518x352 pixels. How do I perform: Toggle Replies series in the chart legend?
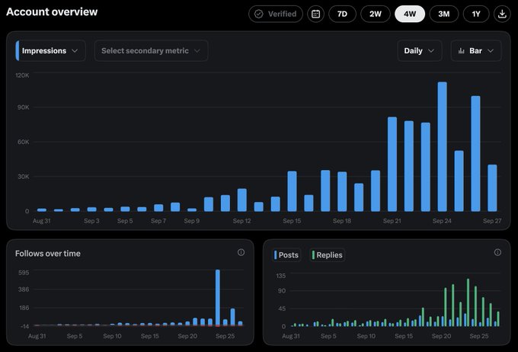[x=328, y=254]
